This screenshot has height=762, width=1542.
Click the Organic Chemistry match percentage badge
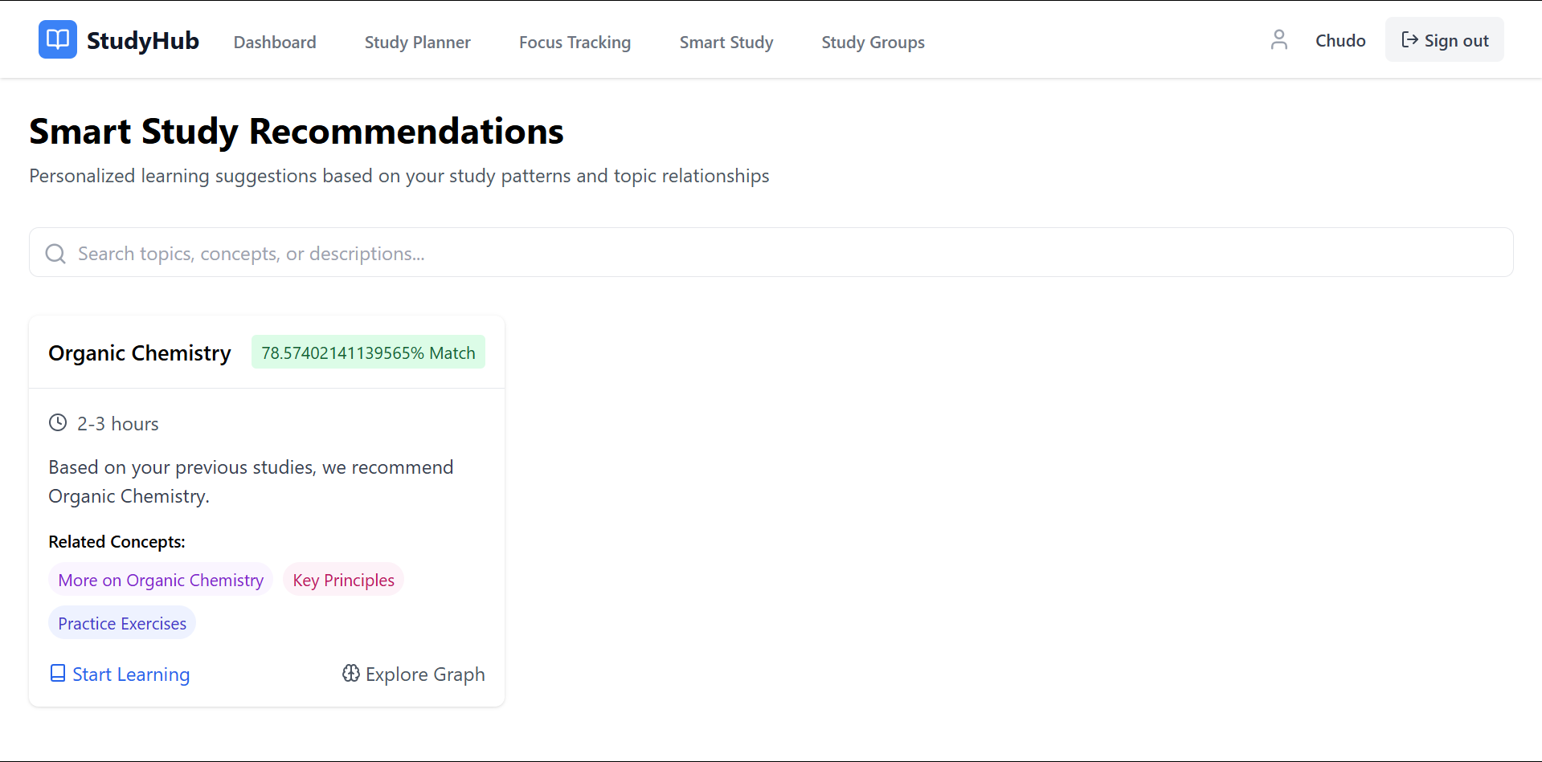(x=368, y=352)
